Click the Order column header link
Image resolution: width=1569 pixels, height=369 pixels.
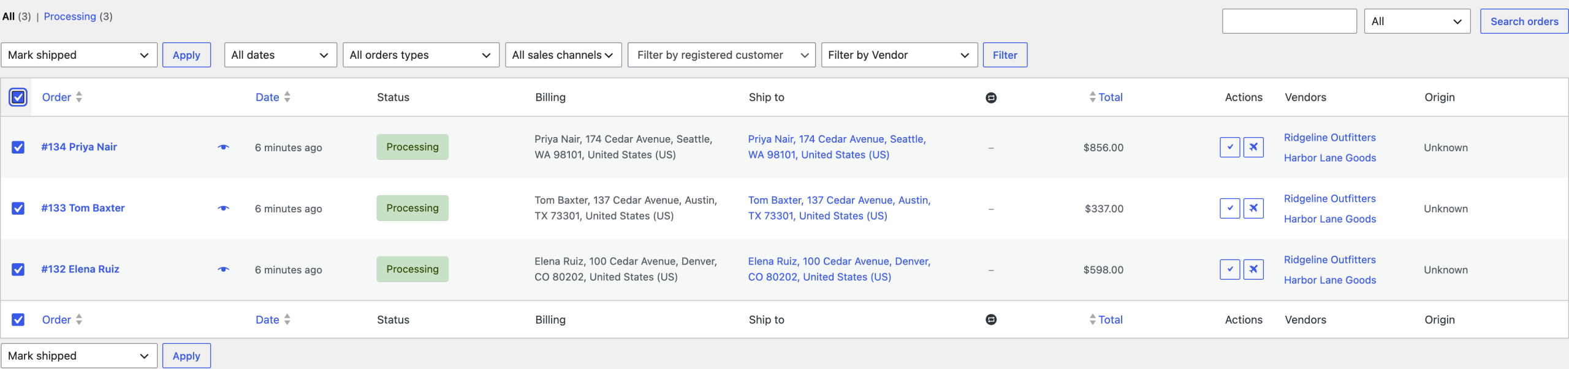56,97
